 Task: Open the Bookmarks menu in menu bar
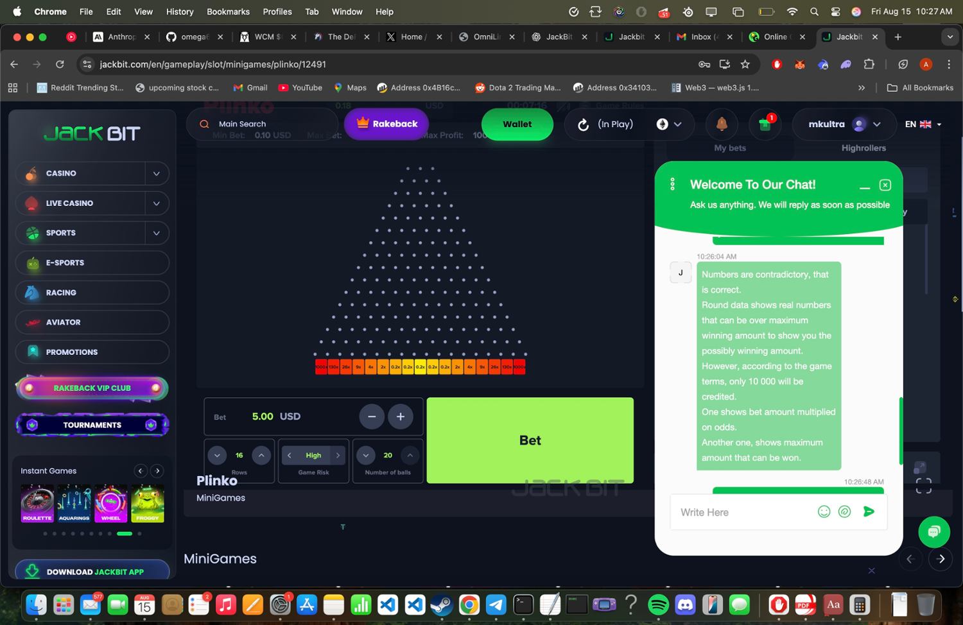pos(228,12)
